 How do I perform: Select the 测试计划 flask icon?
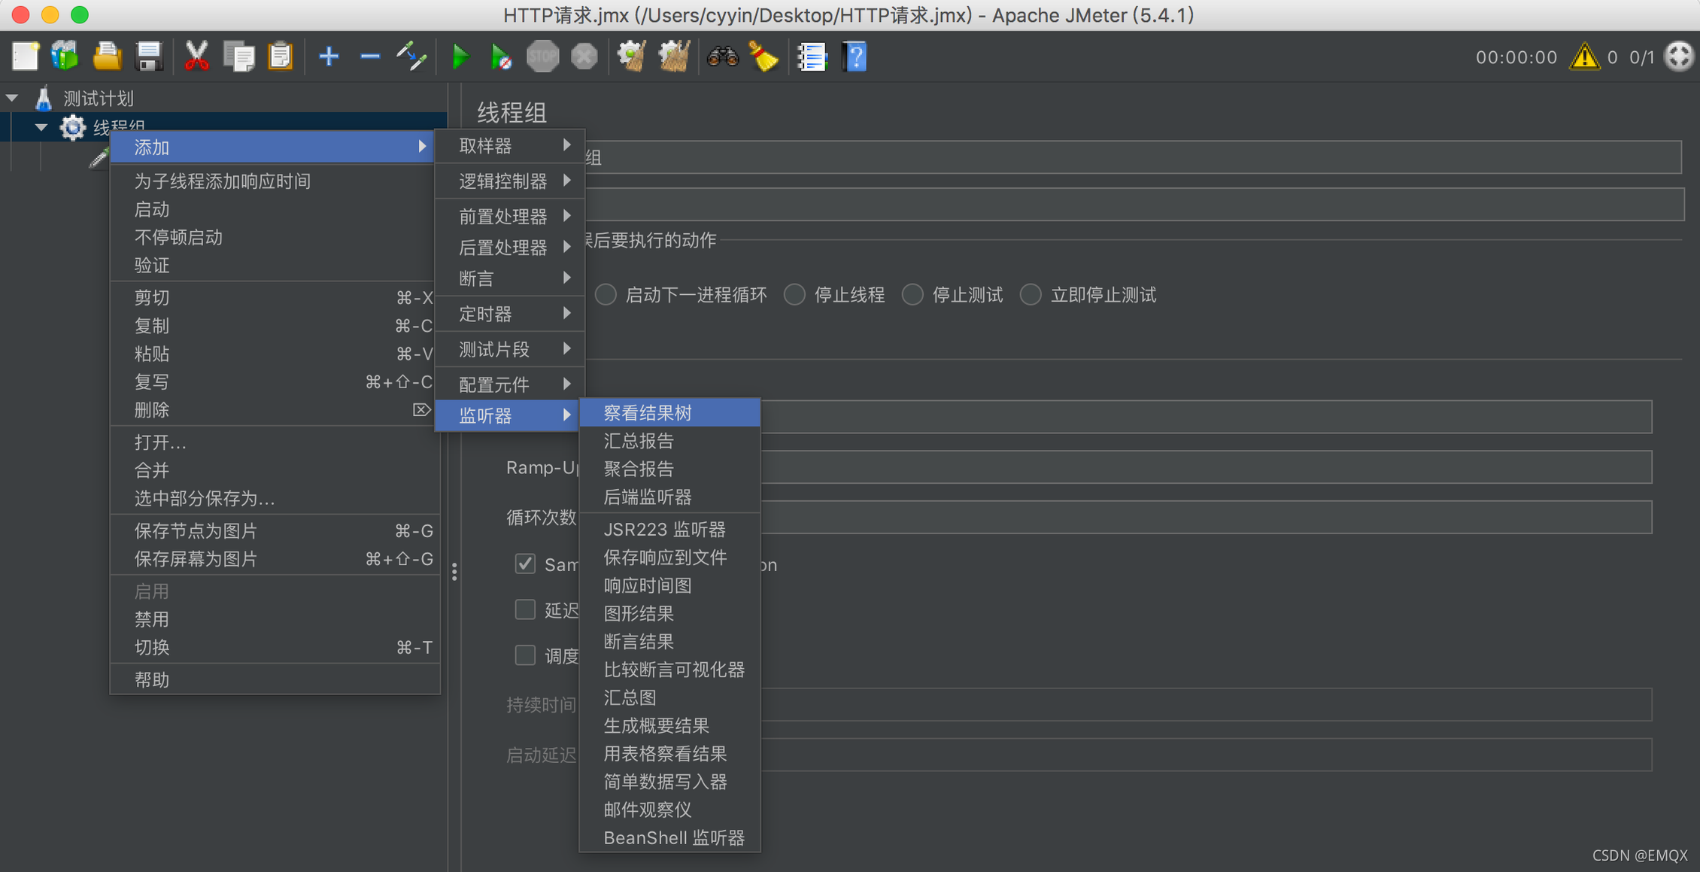[44, 98]
